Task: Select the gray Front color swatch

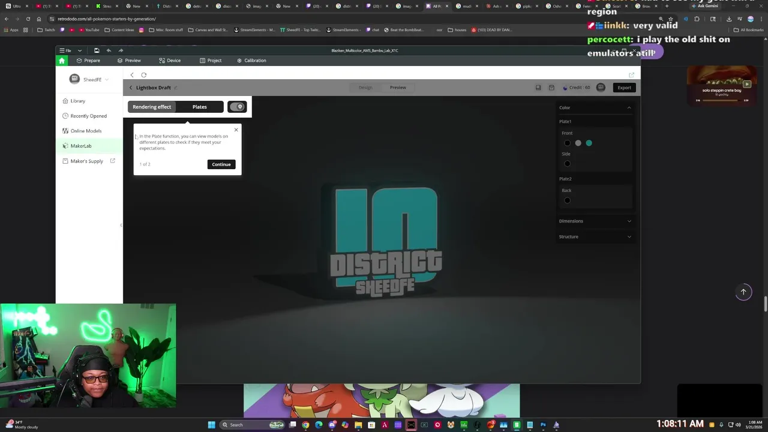Action: click(578, 143)
